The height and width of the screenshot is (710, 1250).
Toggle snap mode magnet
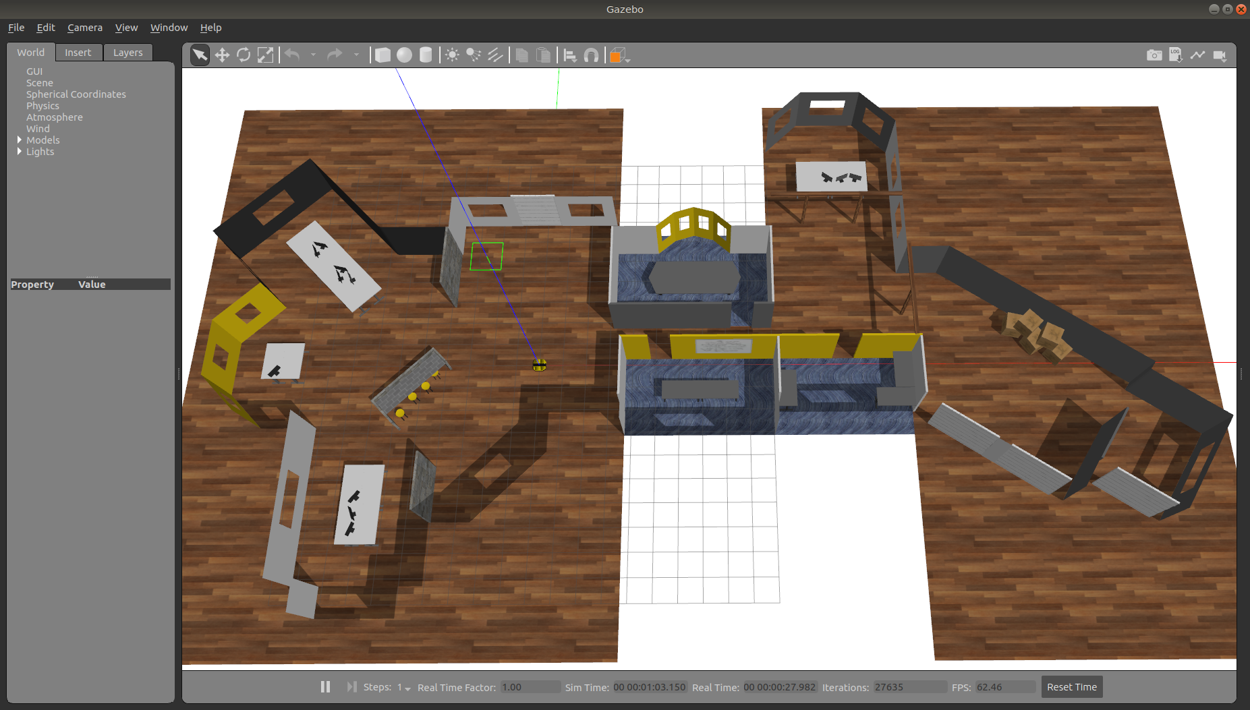pos(591,55)
